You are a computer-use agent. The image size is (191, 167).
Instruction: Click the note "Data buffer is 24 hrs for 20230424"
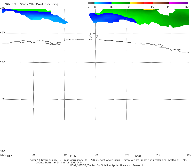[x=59, y=163]
